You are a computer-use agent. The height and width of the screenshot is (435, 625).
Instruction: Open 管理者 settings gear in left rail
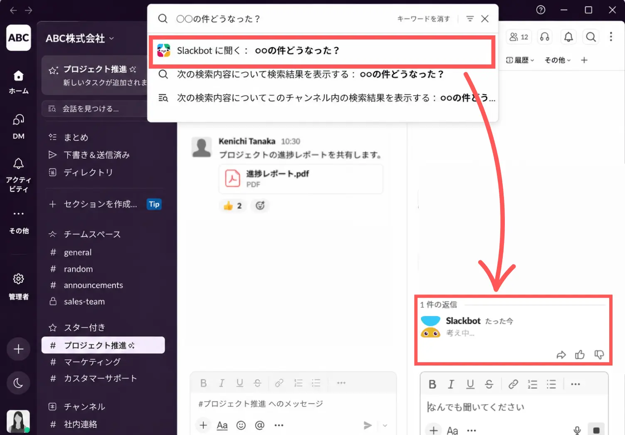(x=18, y=286)
